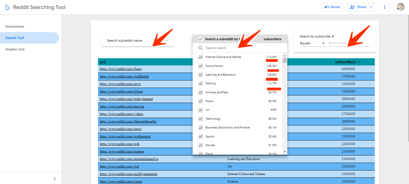This screenshot has width=409, height=184.
Task: Open the r/Showerthoughts link
Action: 128,122
